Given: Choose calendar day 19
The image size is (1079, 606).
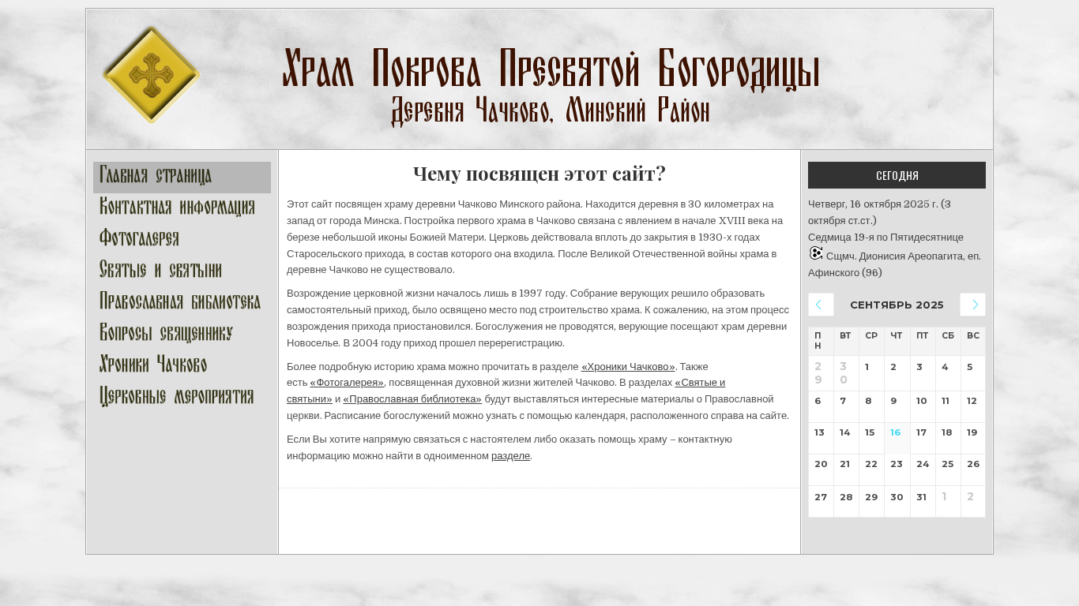Looking at the screenshot, I should tap(972, 438).
